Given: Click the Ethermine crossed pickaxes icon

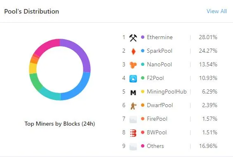Looking at the screenshot, I should [133, 38].
